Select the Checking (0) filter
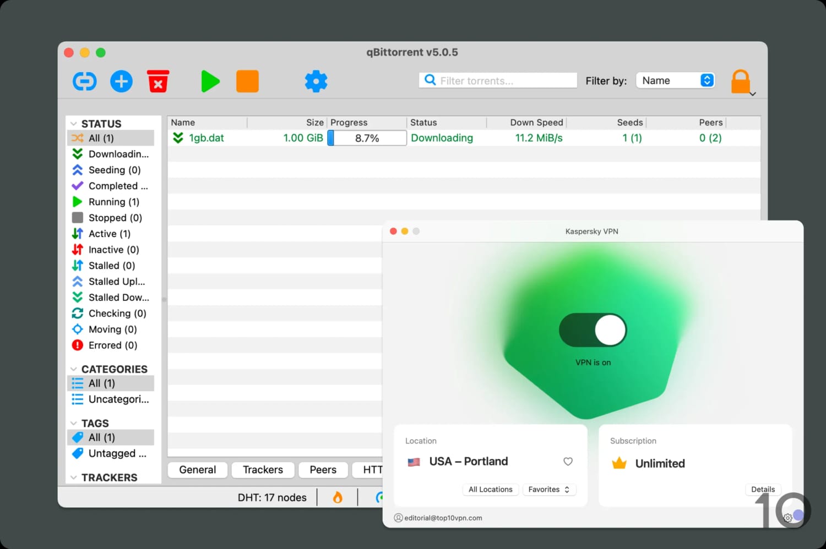Viewport: 826px width, 549px height. pyautogui.click(x=111, y=314)
